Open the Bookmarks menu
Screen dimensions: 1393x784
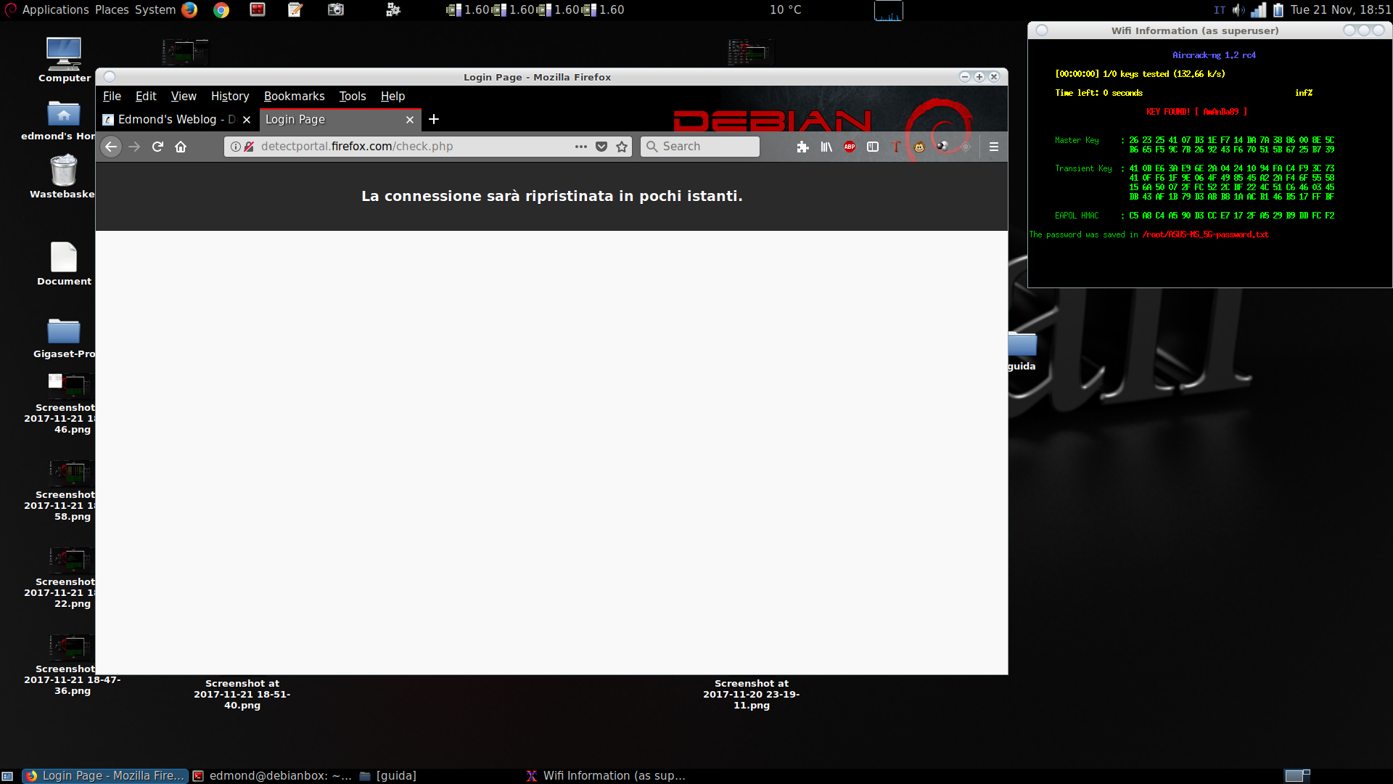pos(294,96)
